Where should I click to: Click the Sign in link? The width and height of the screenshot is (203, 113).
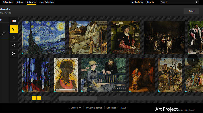(x=150, y=2)
